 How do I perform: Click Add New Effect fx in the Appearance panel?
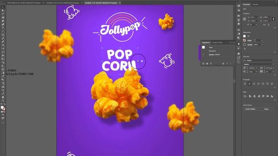click(211, 64)
